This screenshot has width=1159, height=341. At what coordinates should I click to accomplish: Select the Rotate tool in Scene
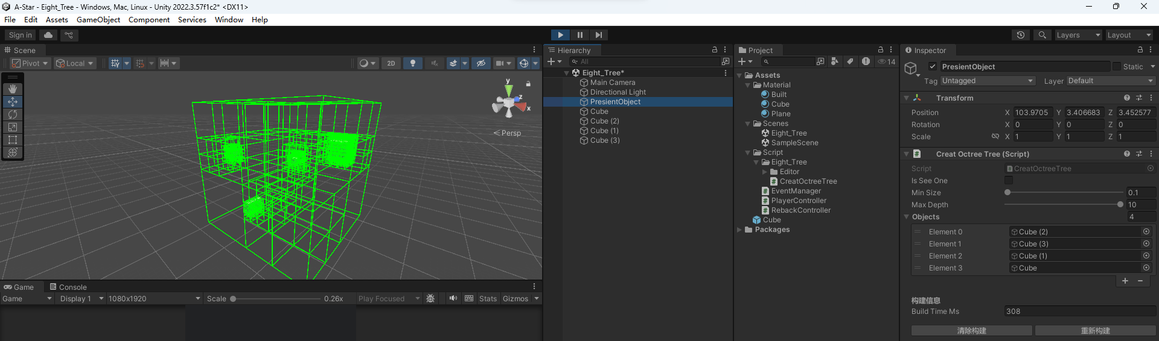point(13,114)
